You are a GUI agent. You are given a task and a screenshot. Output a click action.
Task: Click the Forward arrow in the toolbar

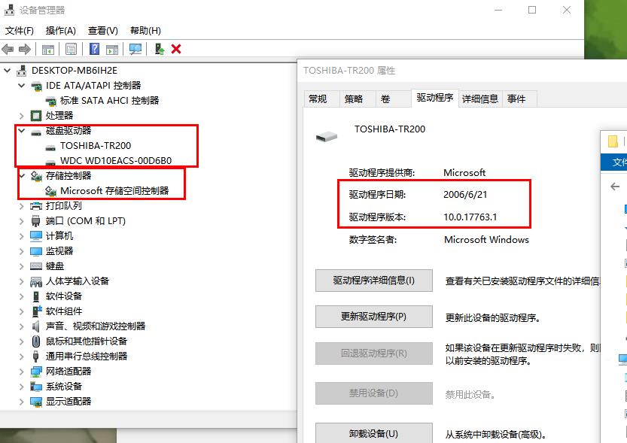(25, 49)
